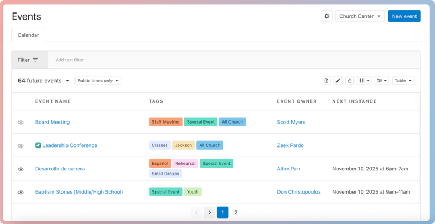Viewport: 435px width, 224px height.
Task: Click the pencil edit icon
Action: (338, 81)
